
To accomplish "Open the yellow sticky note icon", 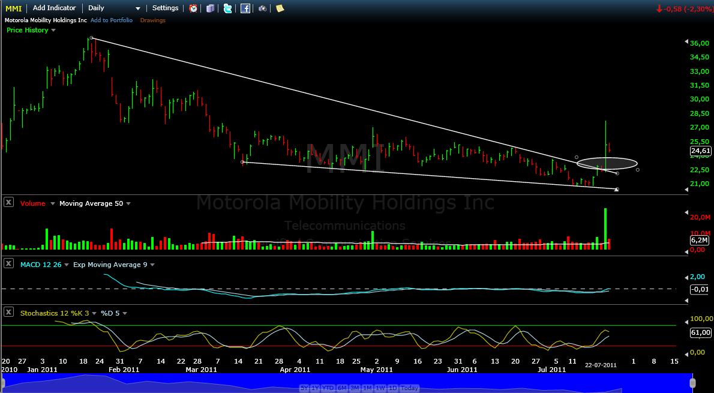I will (280, 8).
